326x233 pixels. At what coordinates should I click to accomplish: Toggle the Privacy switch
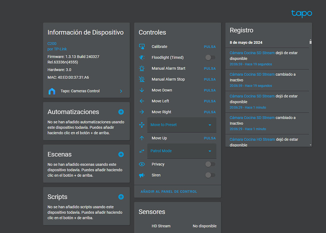[210, 164]
